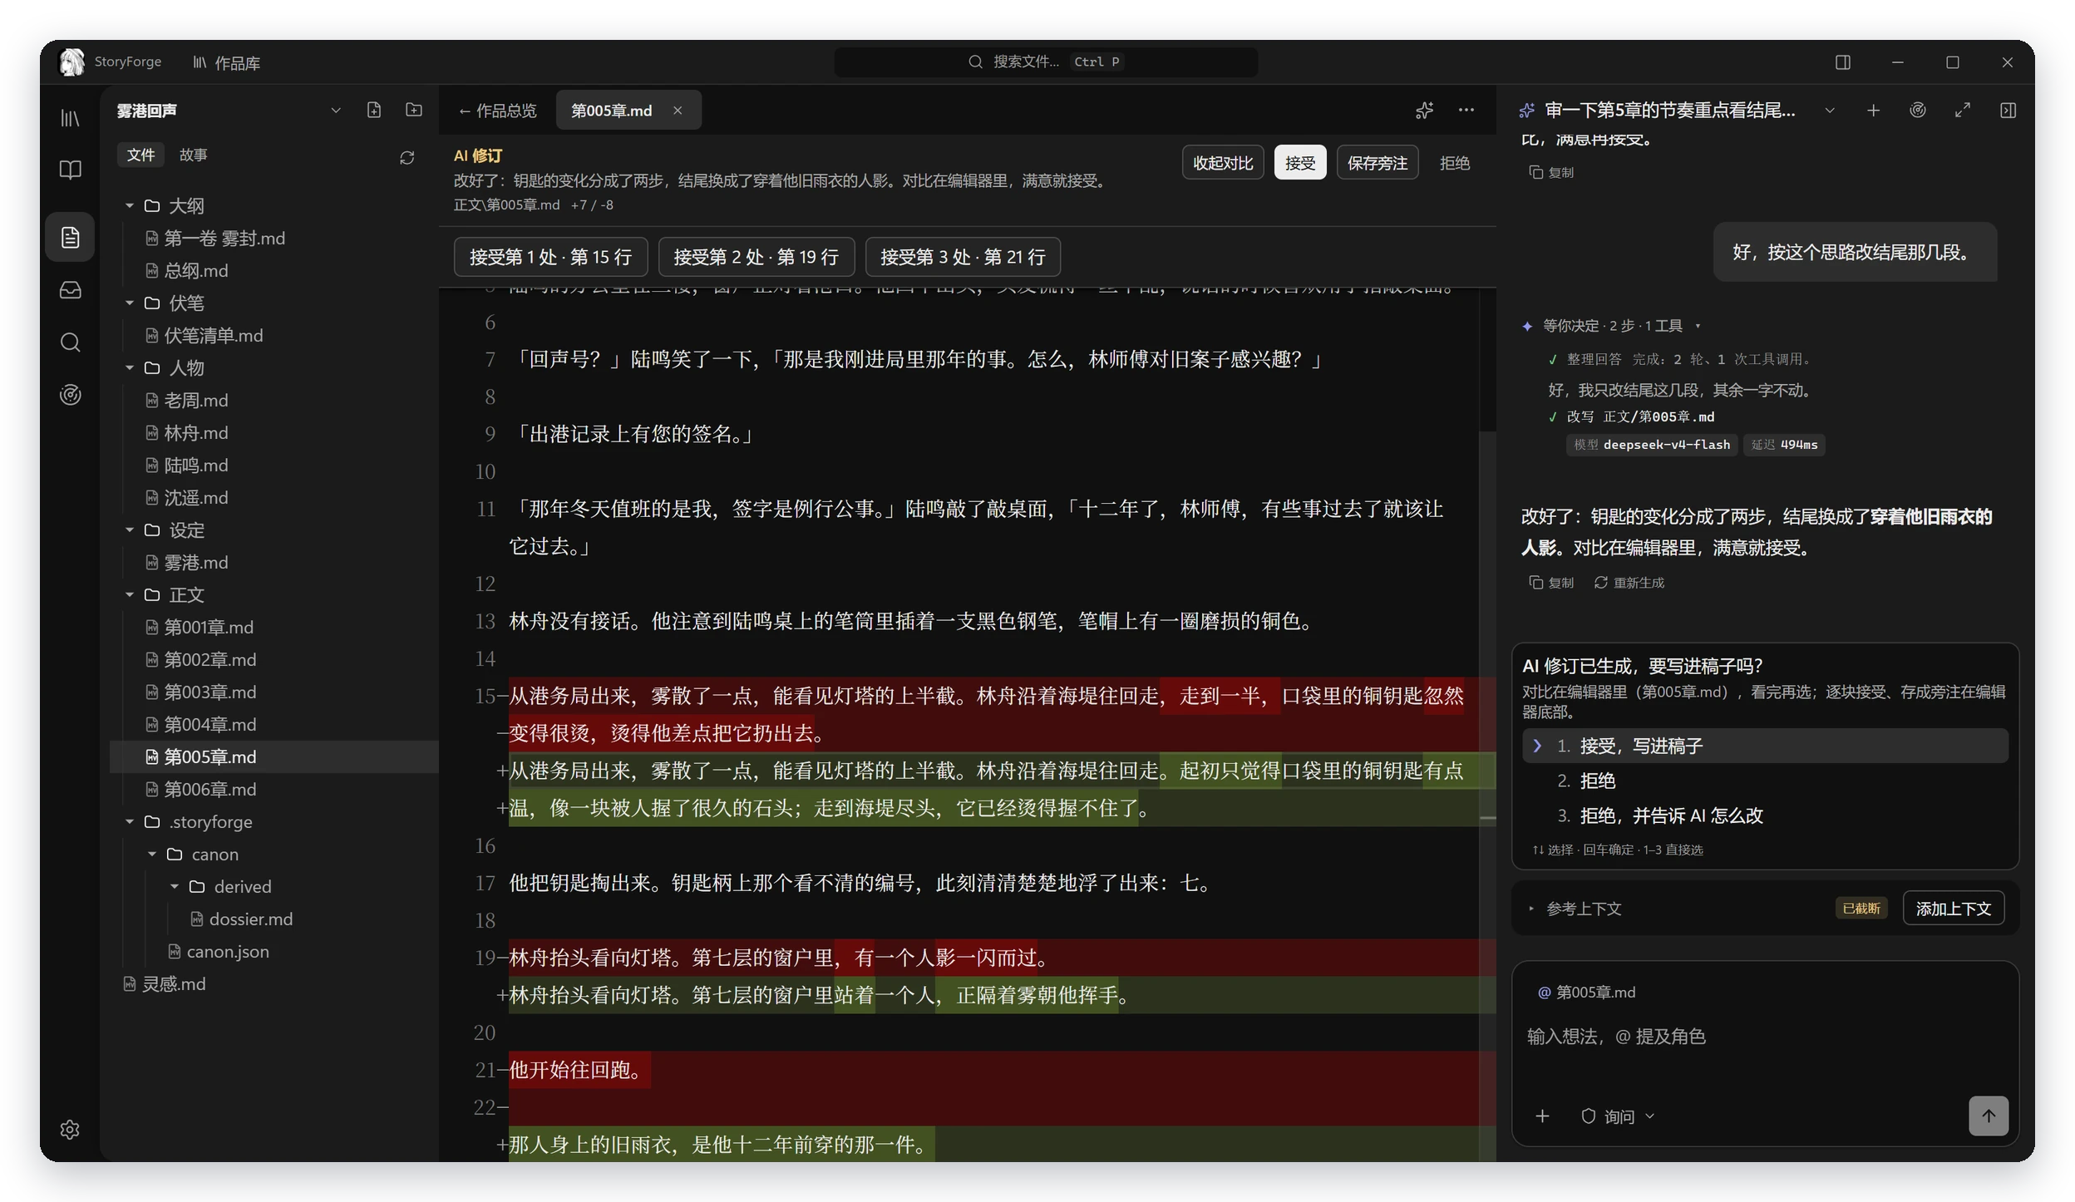
Task: Open the 作品库 menu
Action: pyautogui.click(x=227, y=62)
